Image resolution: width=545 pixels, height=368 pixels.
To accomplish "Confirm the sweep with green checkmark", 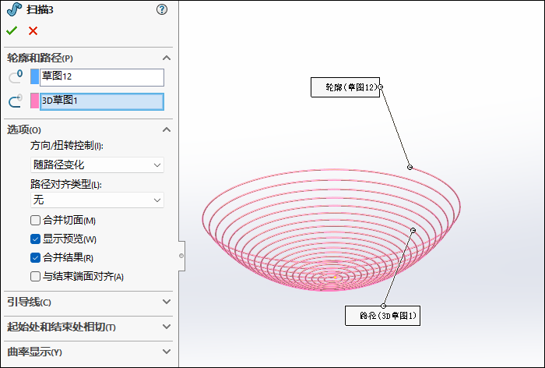I will pos(12,31).
